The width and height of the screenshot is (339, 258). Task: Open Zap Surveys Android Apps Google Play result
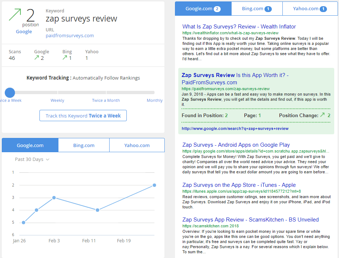(236, 145)
